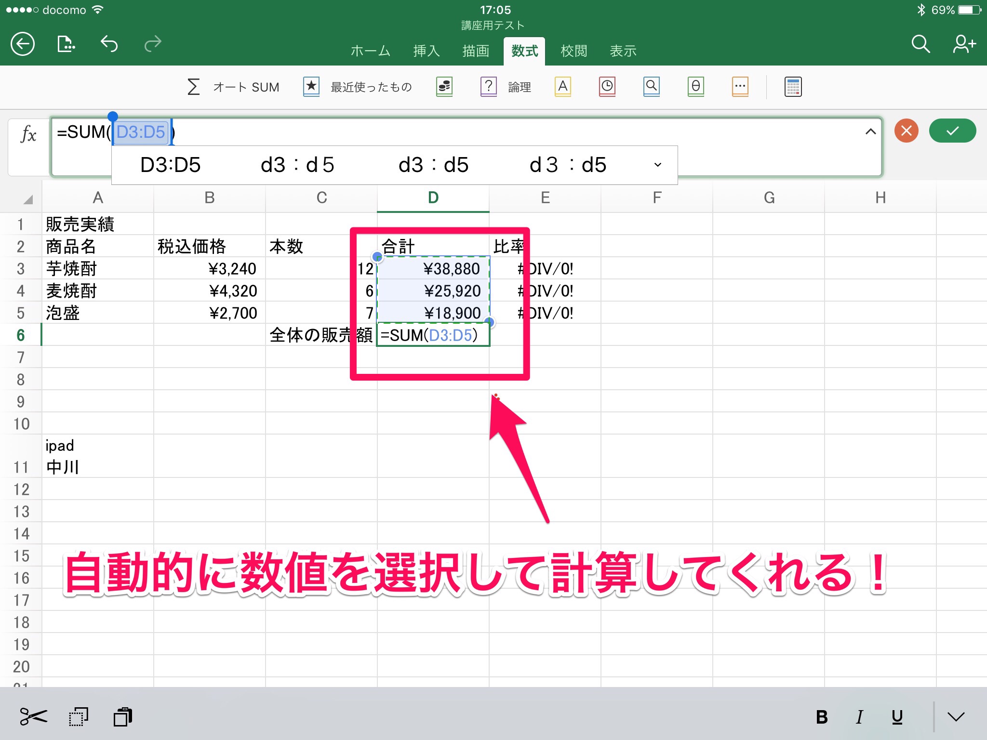Switch to the ホーム tab
987x740 pixels.
(x=370, y=51)
